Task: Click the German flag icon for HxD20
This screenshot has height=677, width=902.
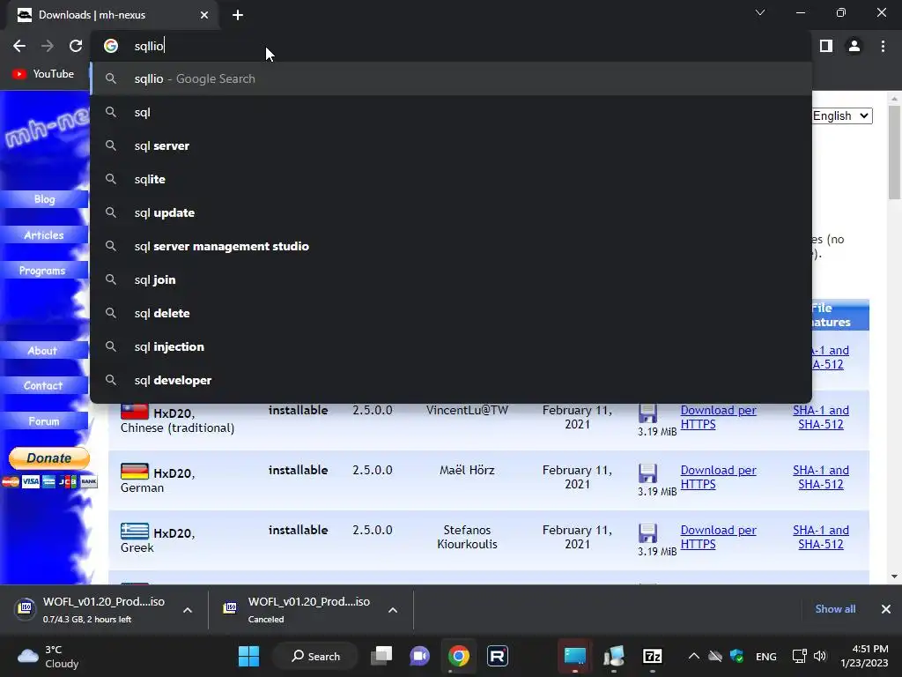Action: pyautogui.click(x=135, y=471)
